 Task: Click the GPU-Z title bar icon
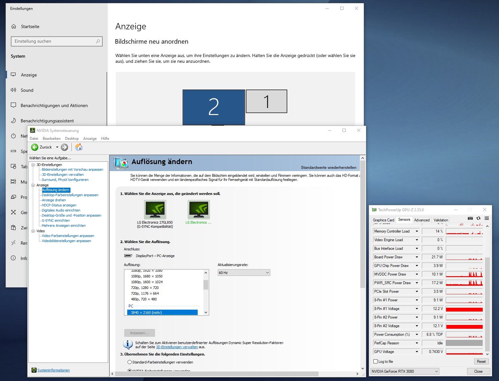pos(374,210)
